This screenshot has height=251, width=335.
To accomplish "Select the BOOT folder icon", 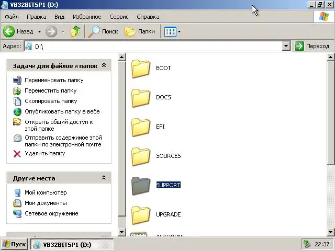I will click(141, 69).
